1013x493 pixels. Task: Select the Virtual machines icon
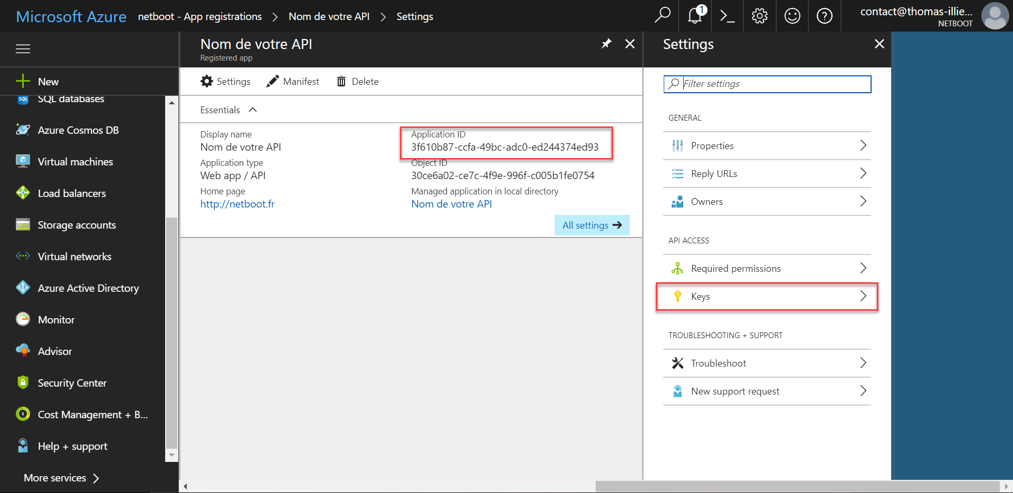pos(23,161)
